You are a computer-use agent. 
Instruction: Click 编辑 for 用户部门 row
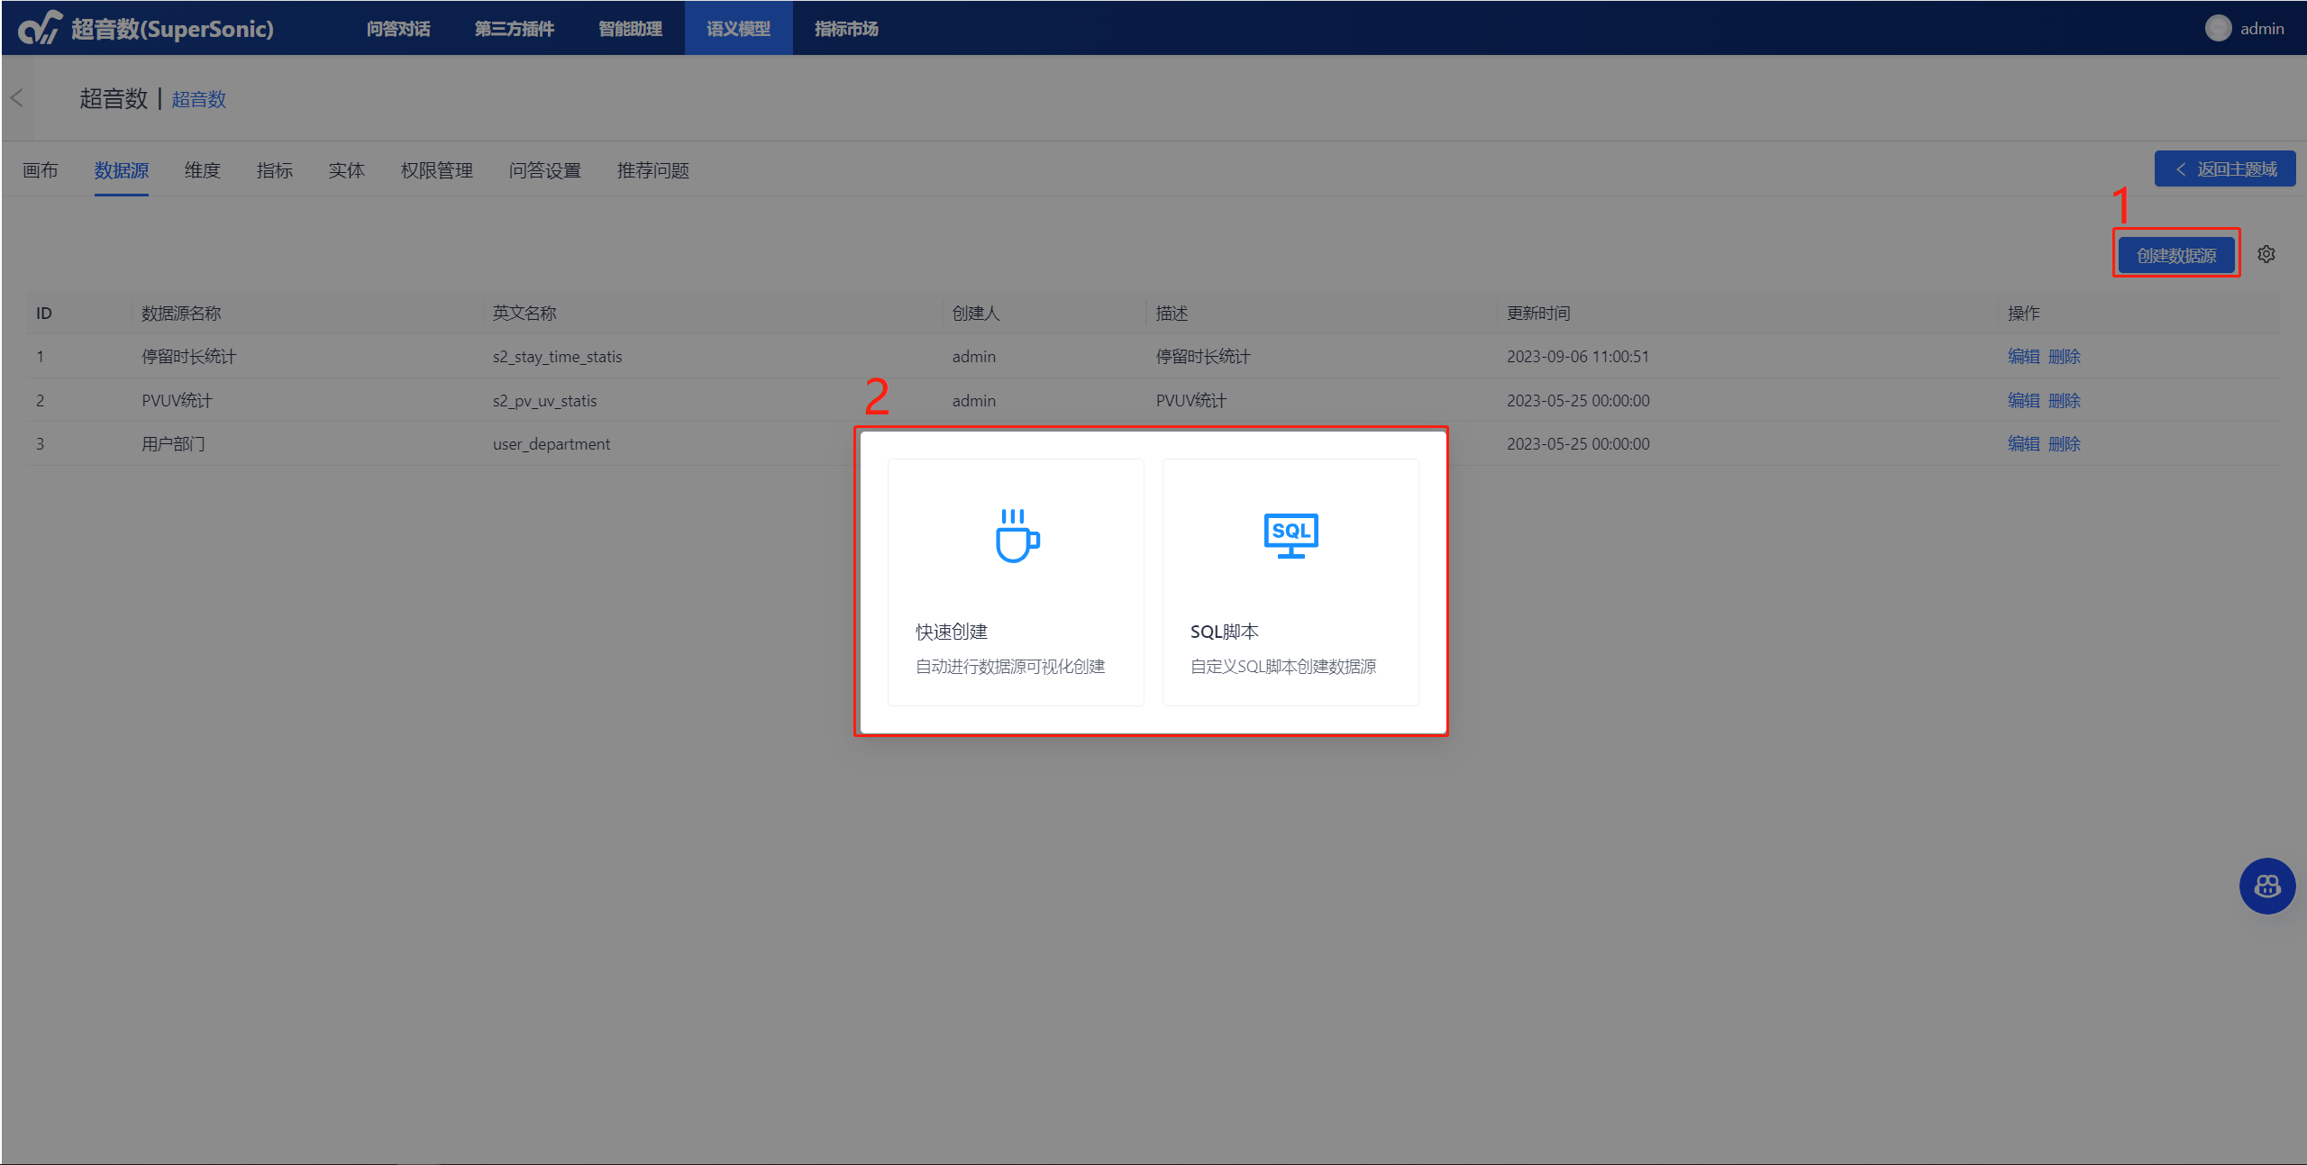[x=2023, y=444]
